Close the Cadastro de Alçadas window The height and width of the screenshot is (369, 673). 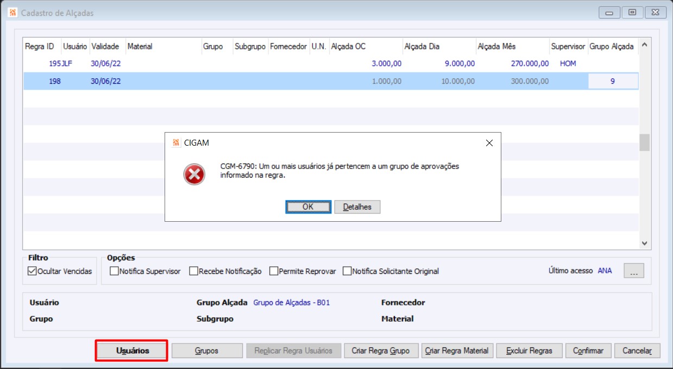pos(655,12)
